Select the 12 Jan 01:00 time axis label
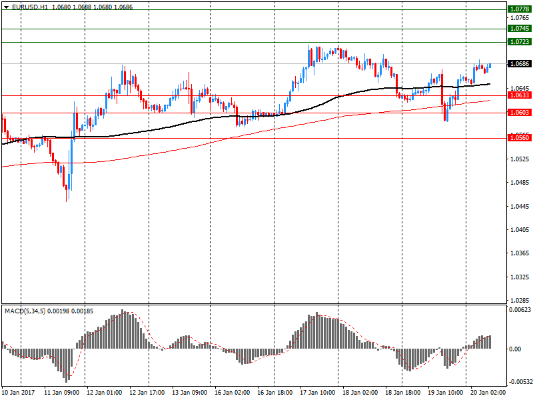The height and width of the screenshot is (400, 533). [105, 393]
